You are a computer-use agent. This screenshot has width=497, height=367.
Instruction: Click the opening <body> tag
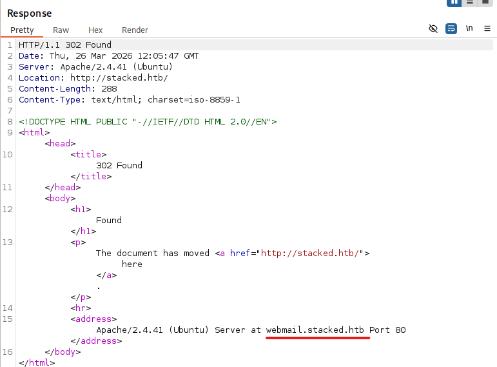coord(60,198)
